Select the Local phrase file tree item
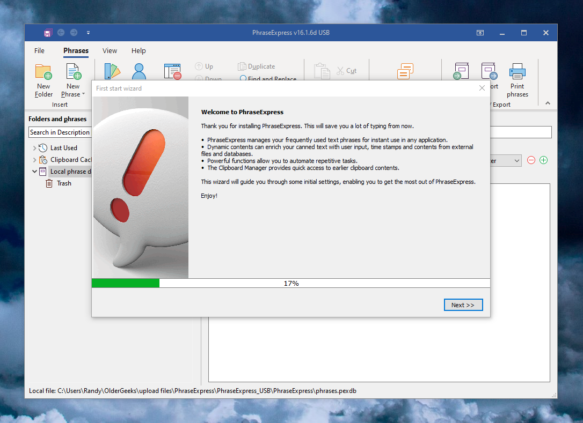Viewport: 583px width, 423px height. [x=71, y=172]
